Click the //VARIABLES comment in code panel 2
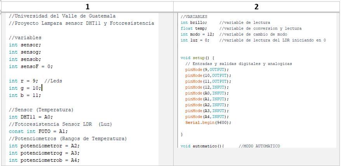The image size is (341, 166). pyautogui.click(x=194, y=17)
